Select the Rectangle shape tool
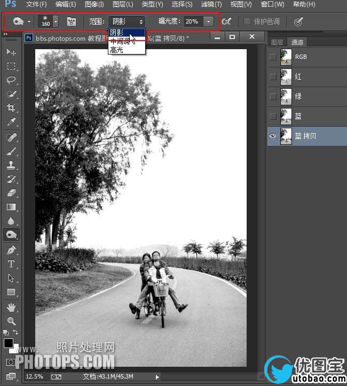Viewport: 347px width, 386px height. (x=11, y=292)
